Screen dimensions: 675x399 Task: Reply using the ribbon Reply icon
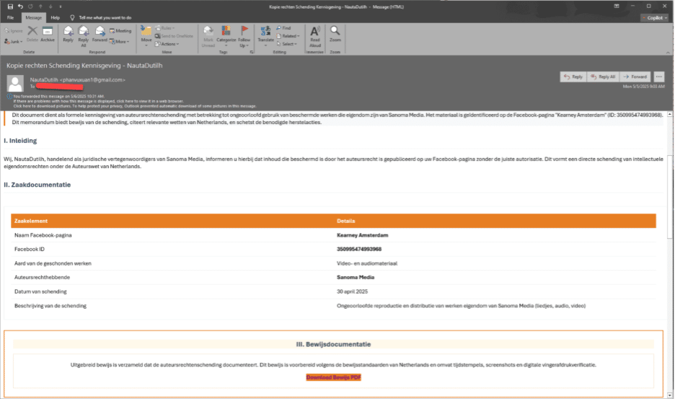pos(68,34)
